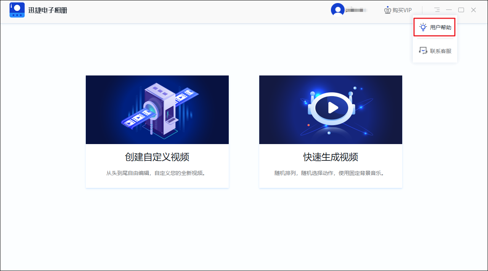The width and height of the screenshot is (488, 271).
Task: Open the hamburger menu icon in title bar
Action: point(437,10)
